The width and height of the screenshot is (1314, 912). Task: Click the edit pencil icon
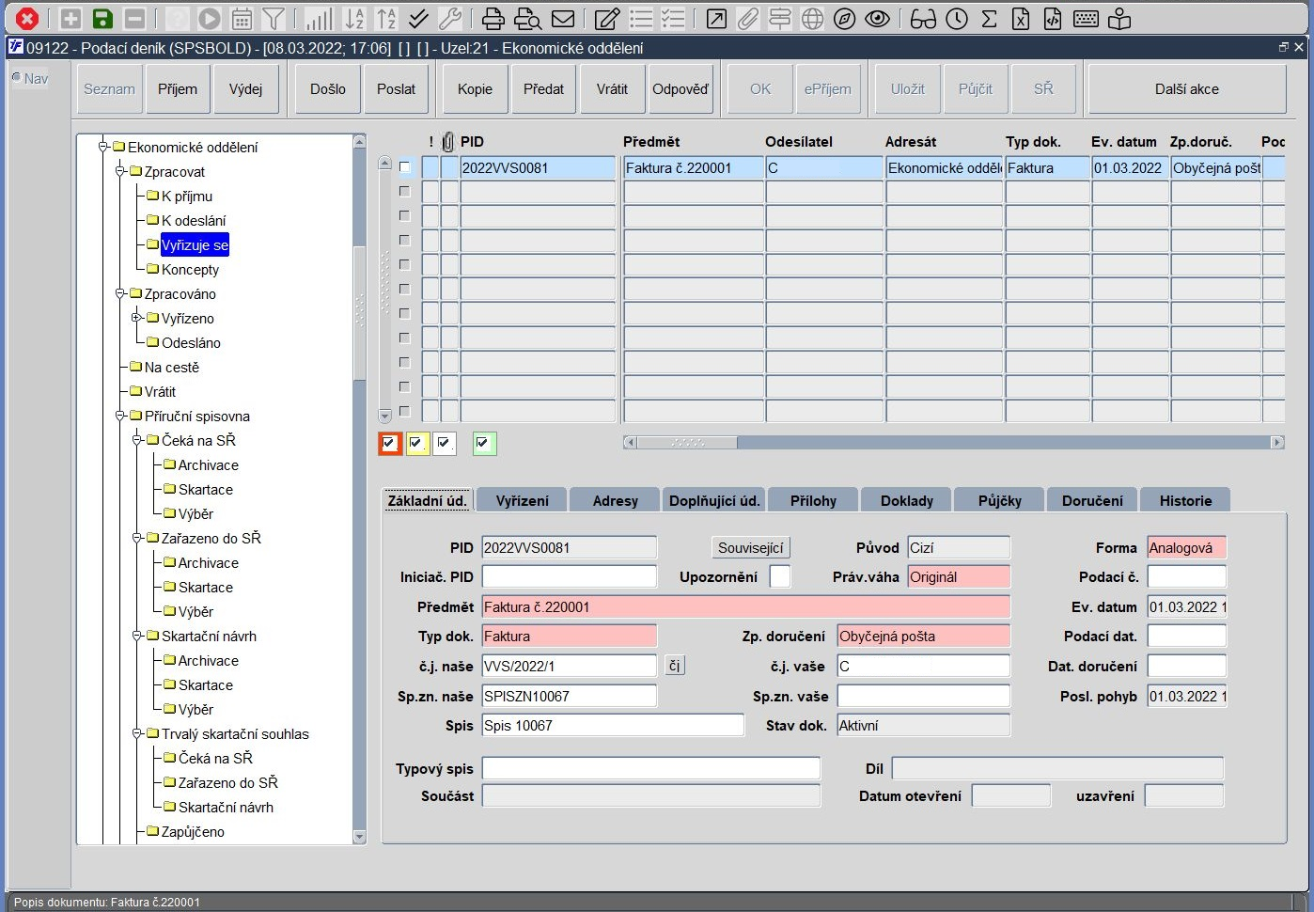point(607,19)
